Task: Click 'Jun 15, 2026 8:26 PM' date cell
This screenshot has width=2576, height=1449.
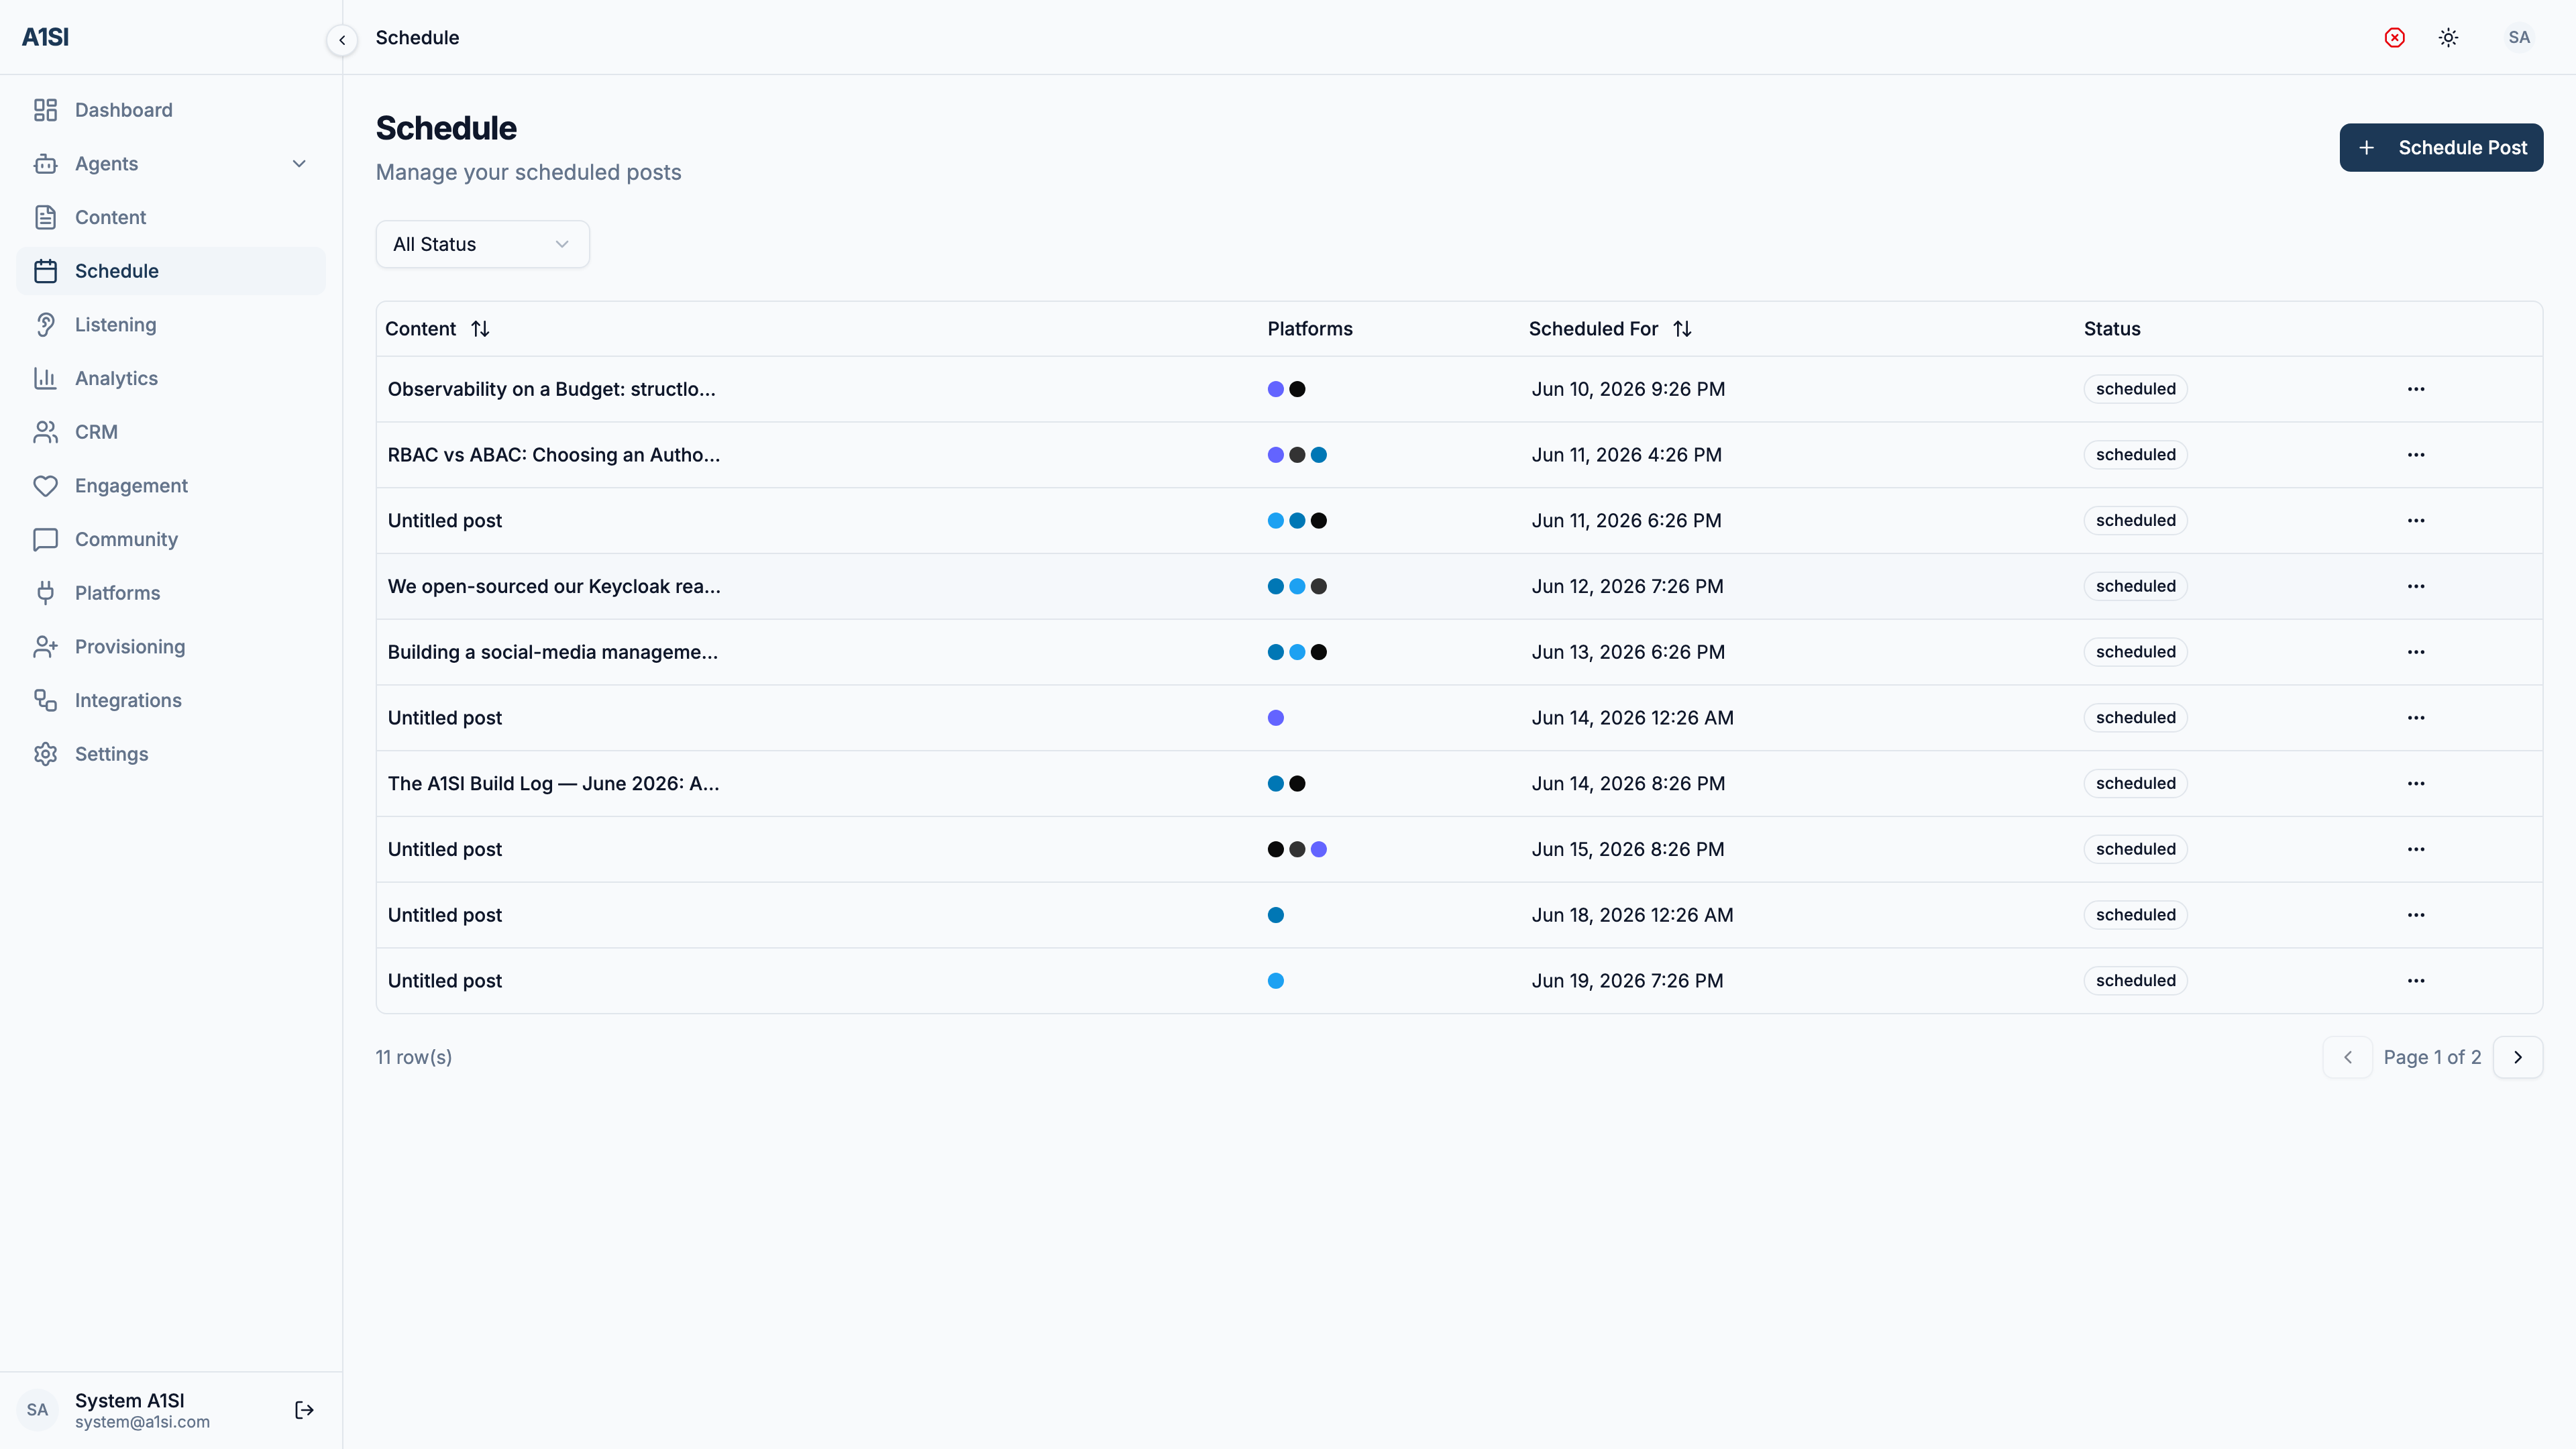Action: point(1628,849)
